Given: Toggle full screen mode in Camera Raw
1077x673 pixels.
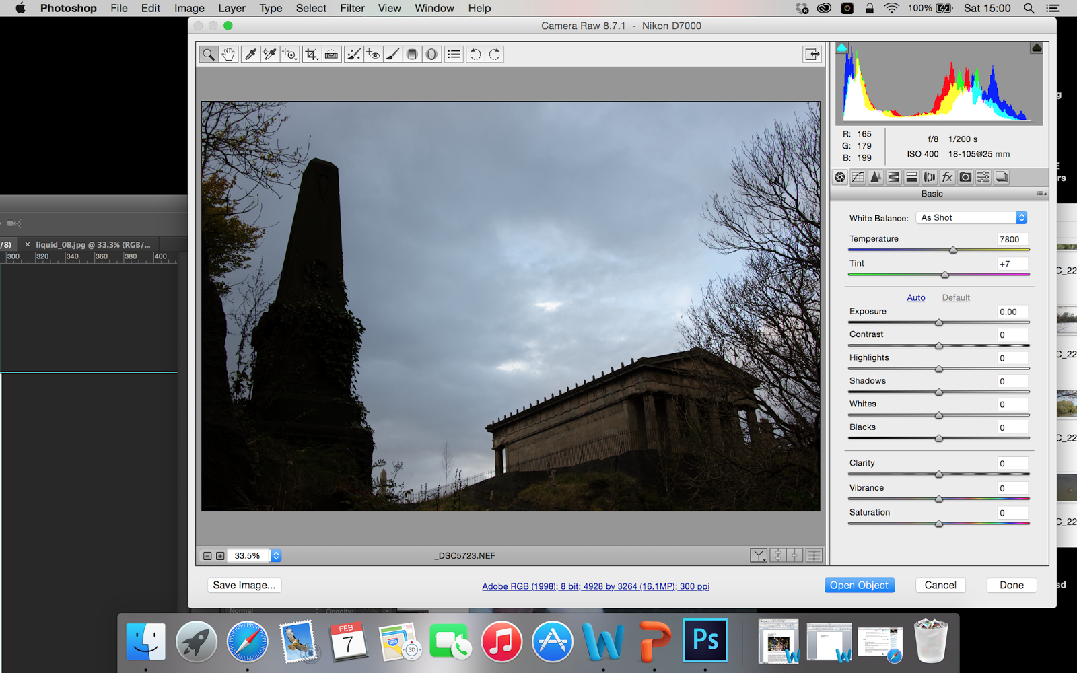Looking at the screenshot, I should 812,55.
